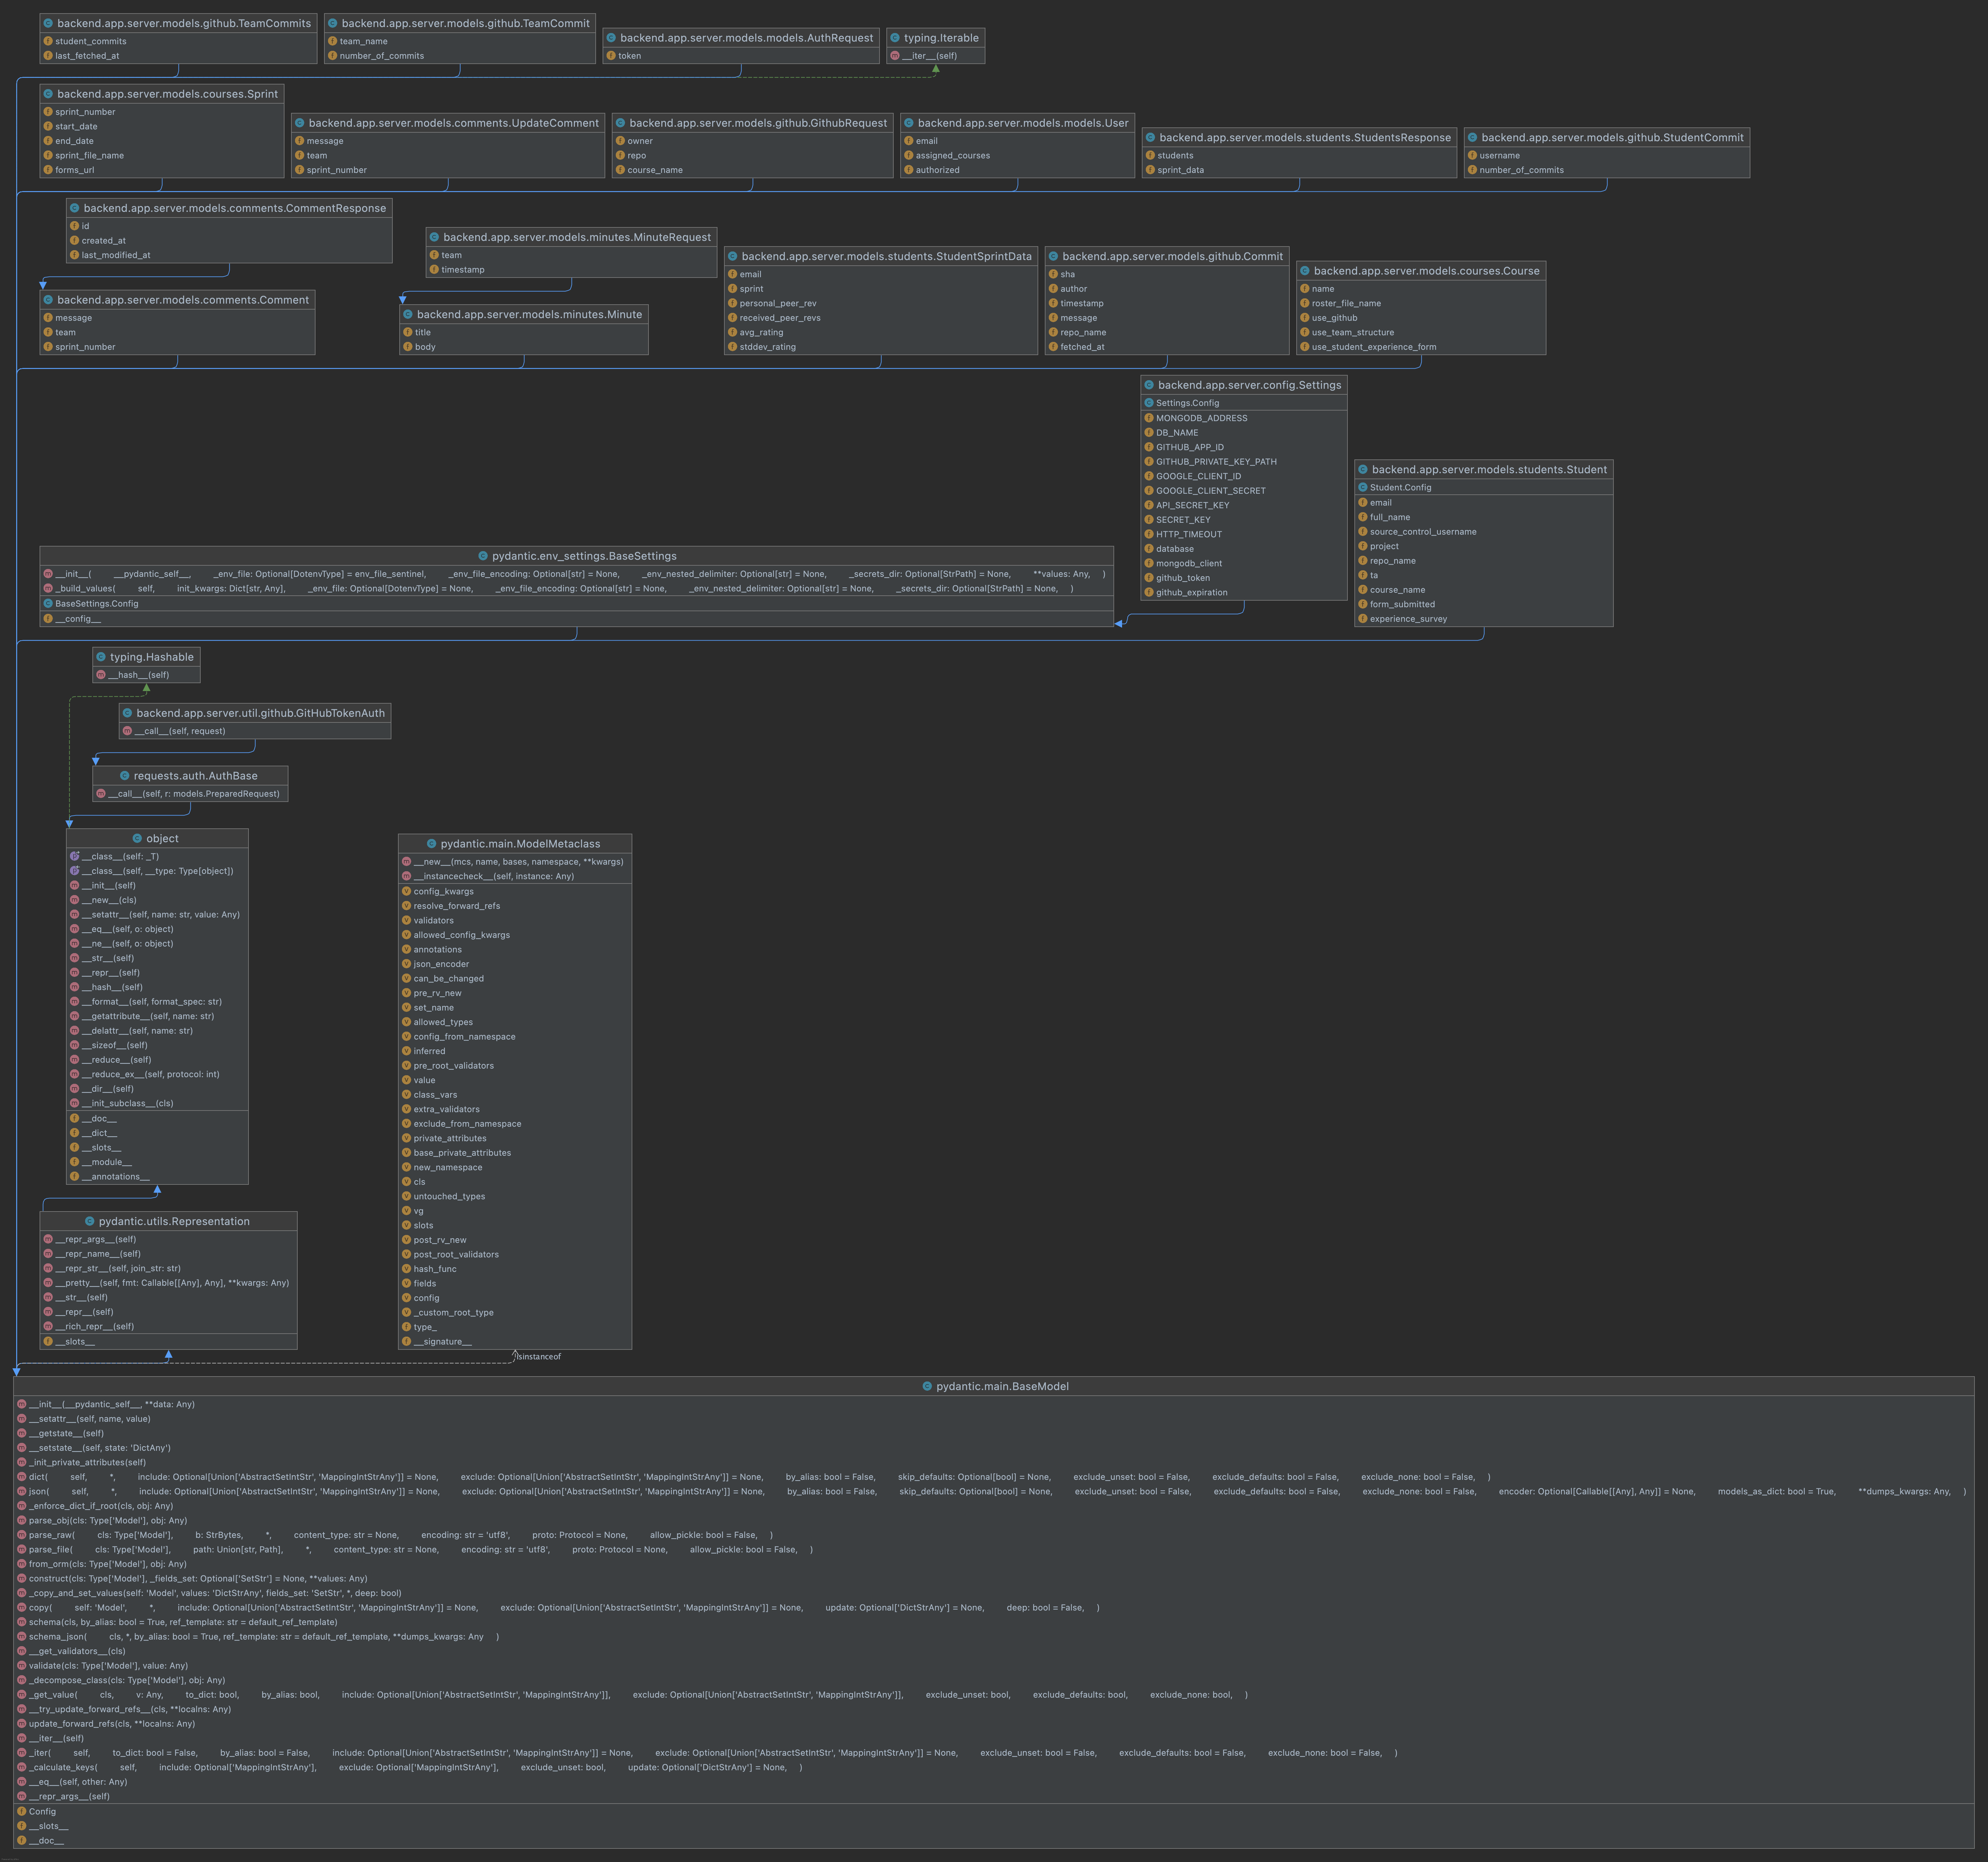Click the class icon of MinuteRequest node
The image size is (1988, 1862).
click(x=434, y=237)
